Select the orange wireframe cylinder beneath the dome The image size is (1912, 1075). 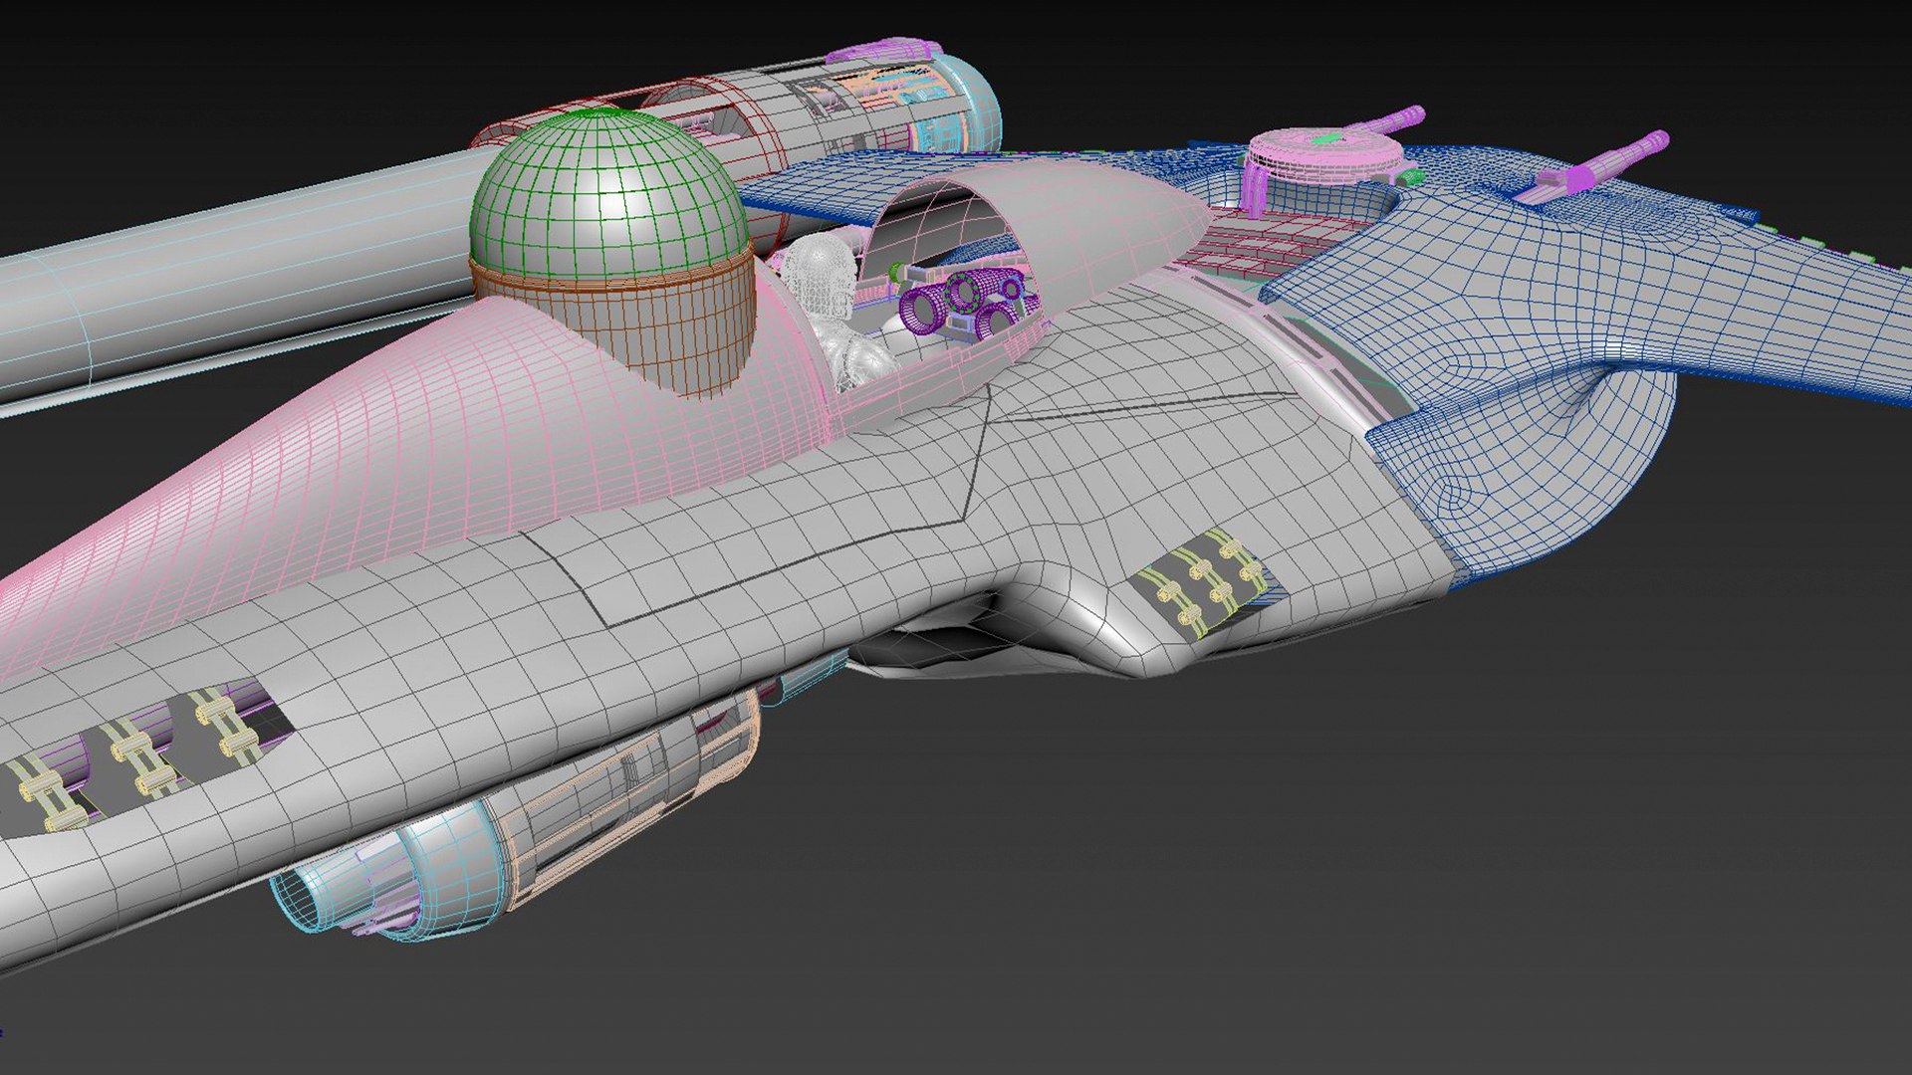click(614, 323)
